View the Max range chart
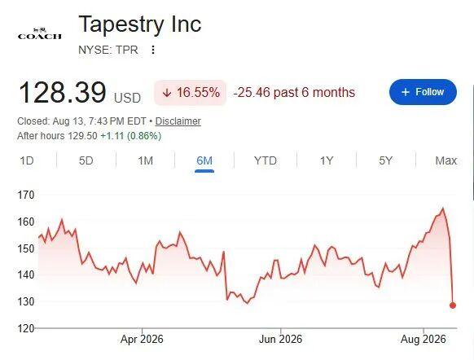474x360 pixels. 445,160
